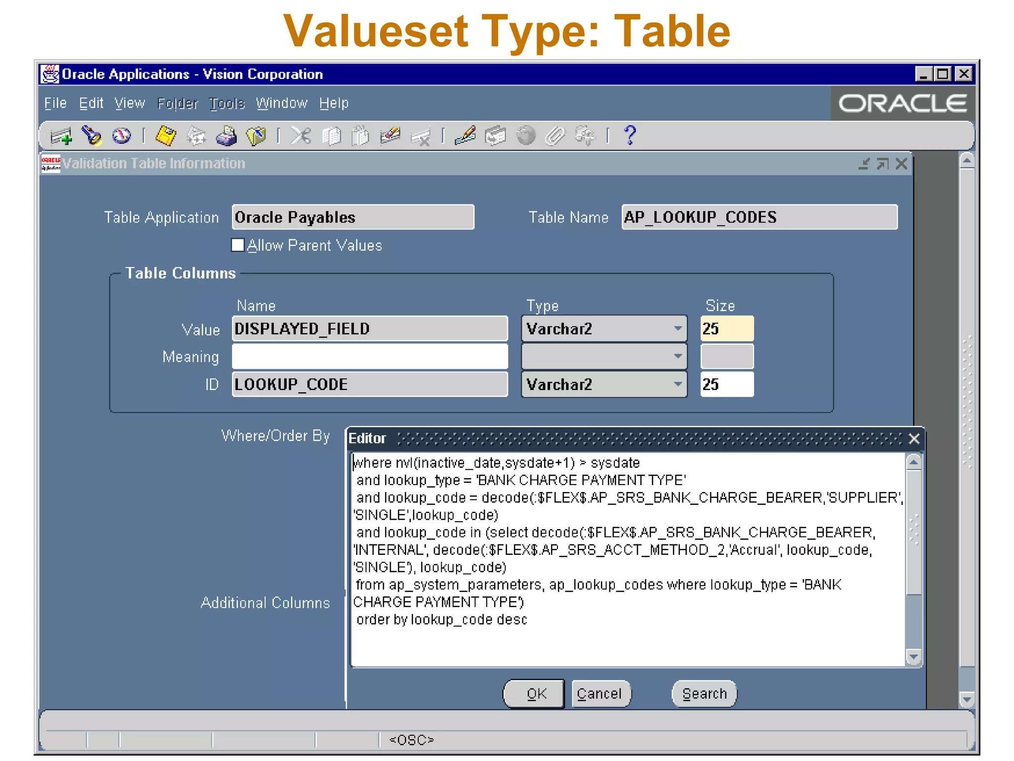1014x761 pixels.
Task: Click the Delete Record icon
Action: coord(421,136)
